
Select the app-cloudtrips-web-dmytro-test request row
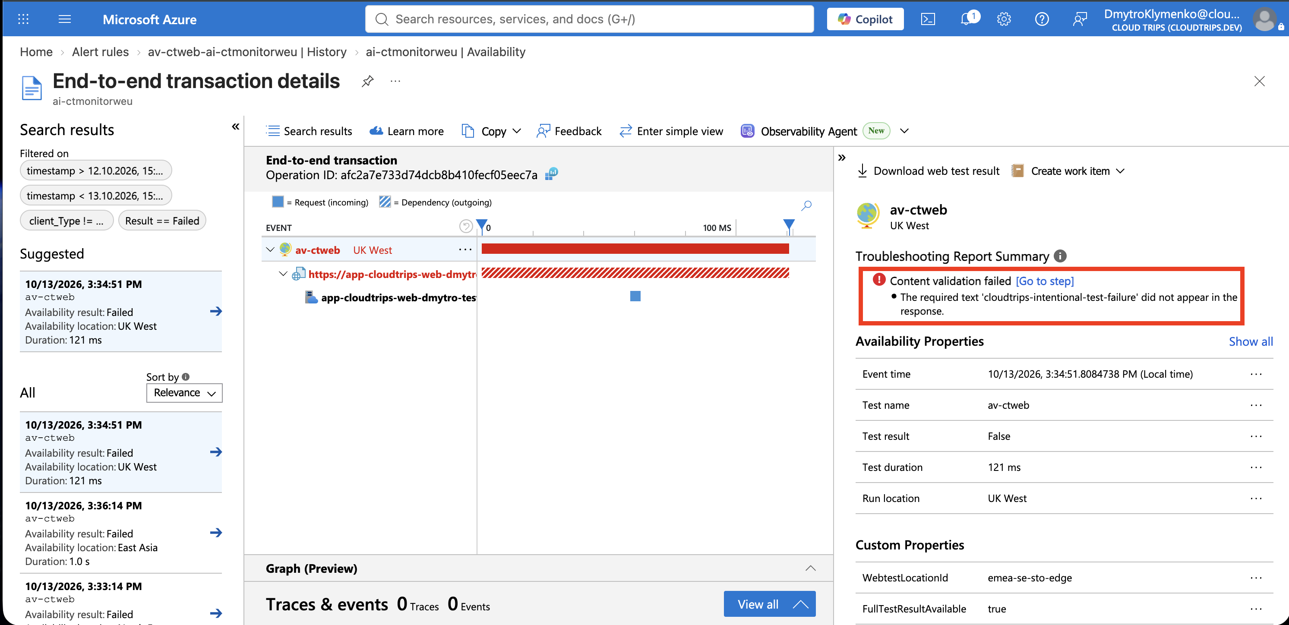tap(390, 298)
